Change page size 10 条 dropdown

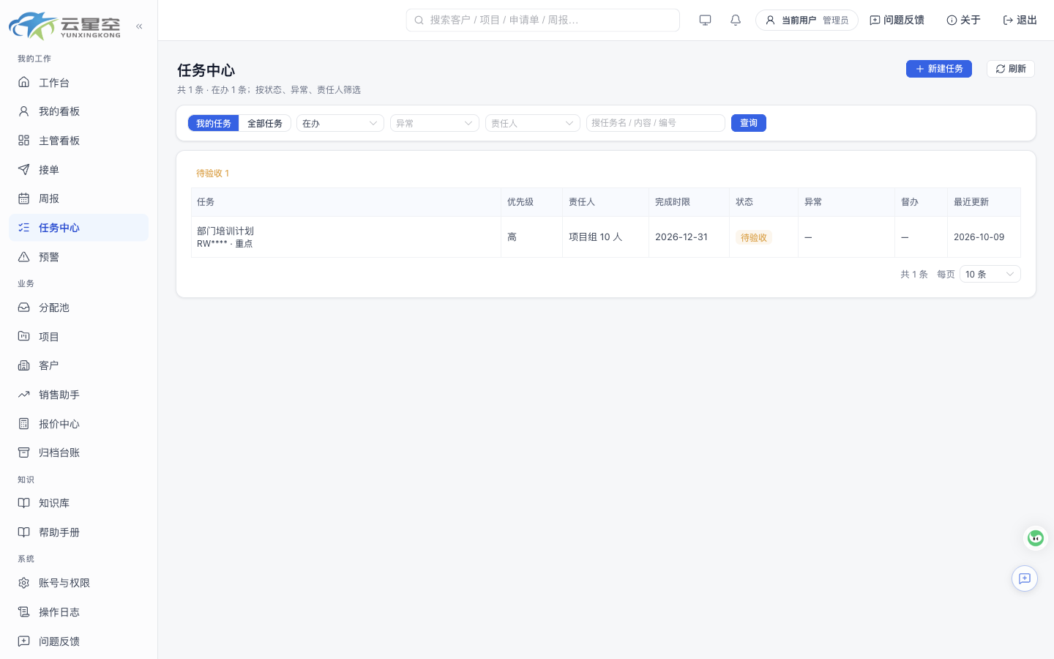pos(990,274)
